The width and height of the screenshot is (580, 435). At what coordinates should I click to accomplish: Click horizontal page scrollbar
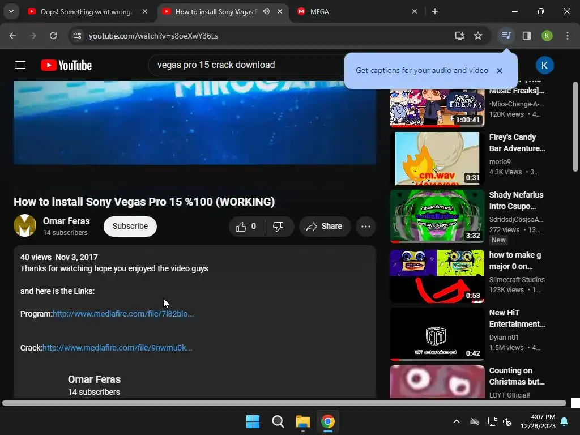[x=284, y=403]
